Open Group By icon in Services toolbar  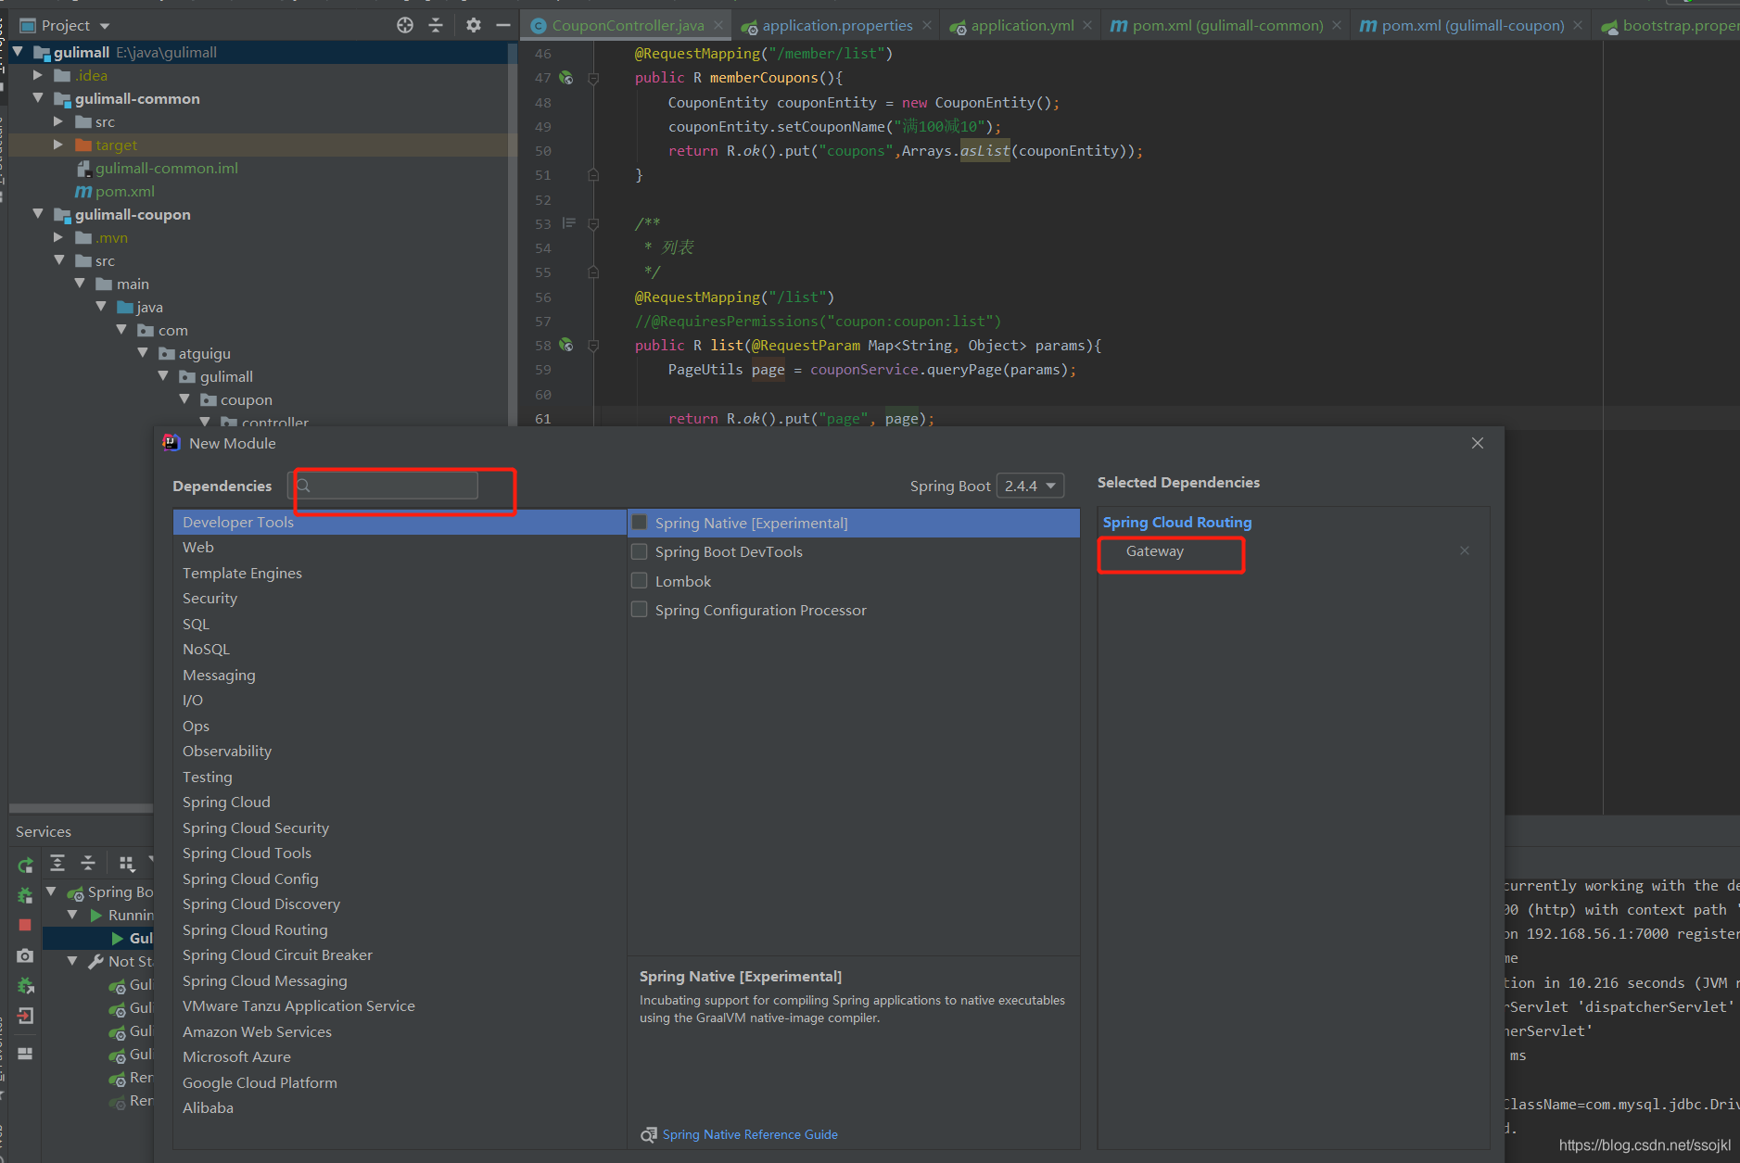(127, 864)
